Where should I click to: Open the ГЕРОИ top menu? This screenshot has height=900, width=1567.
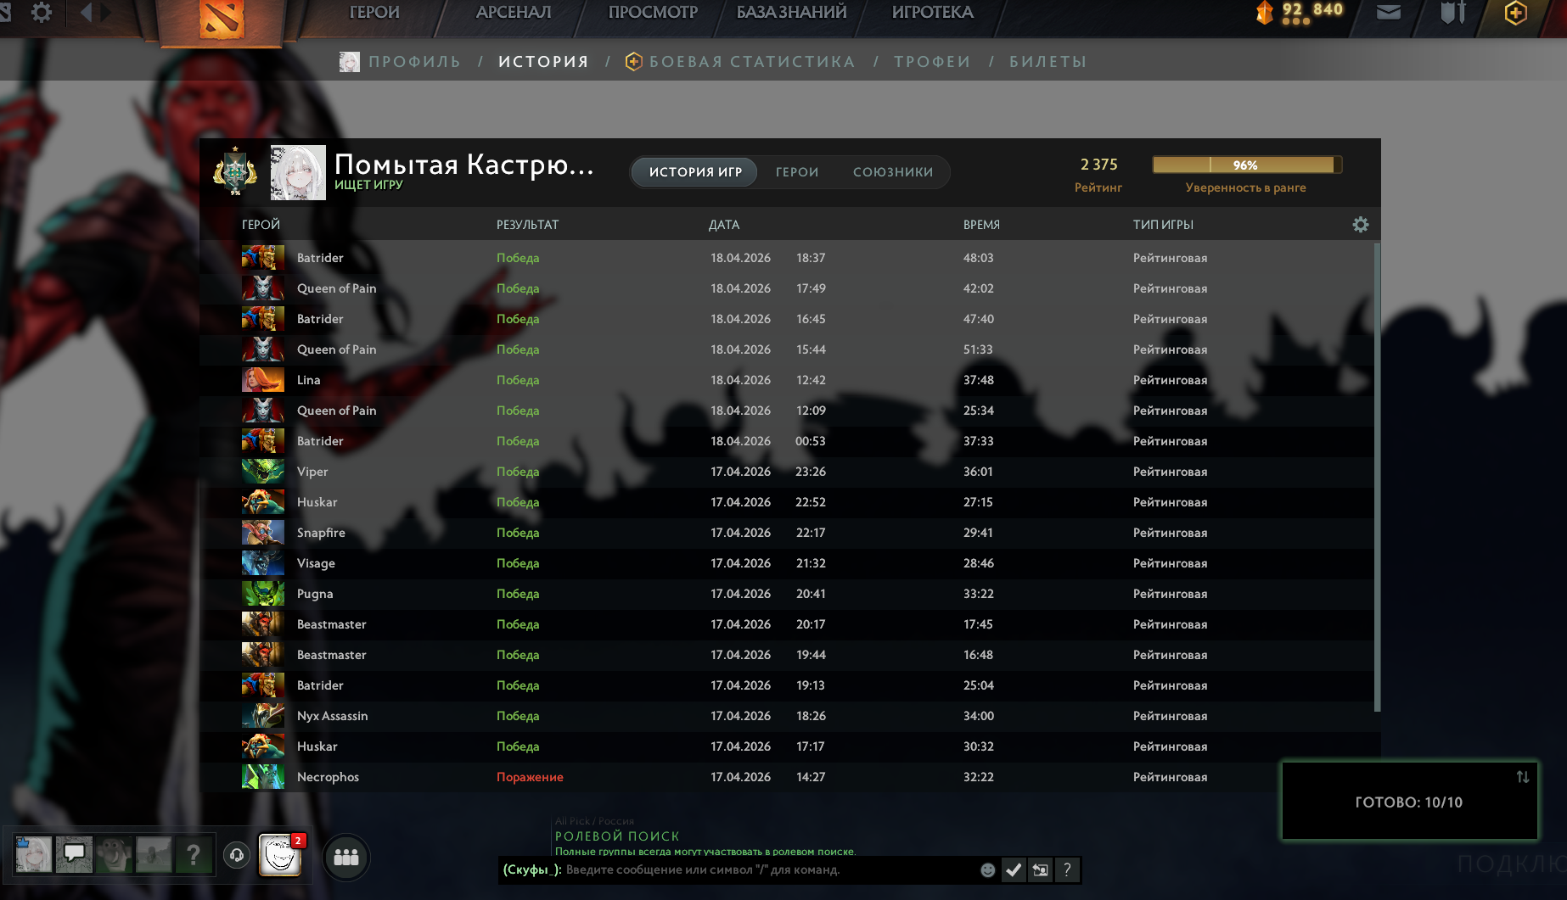(x=374, y=13)
